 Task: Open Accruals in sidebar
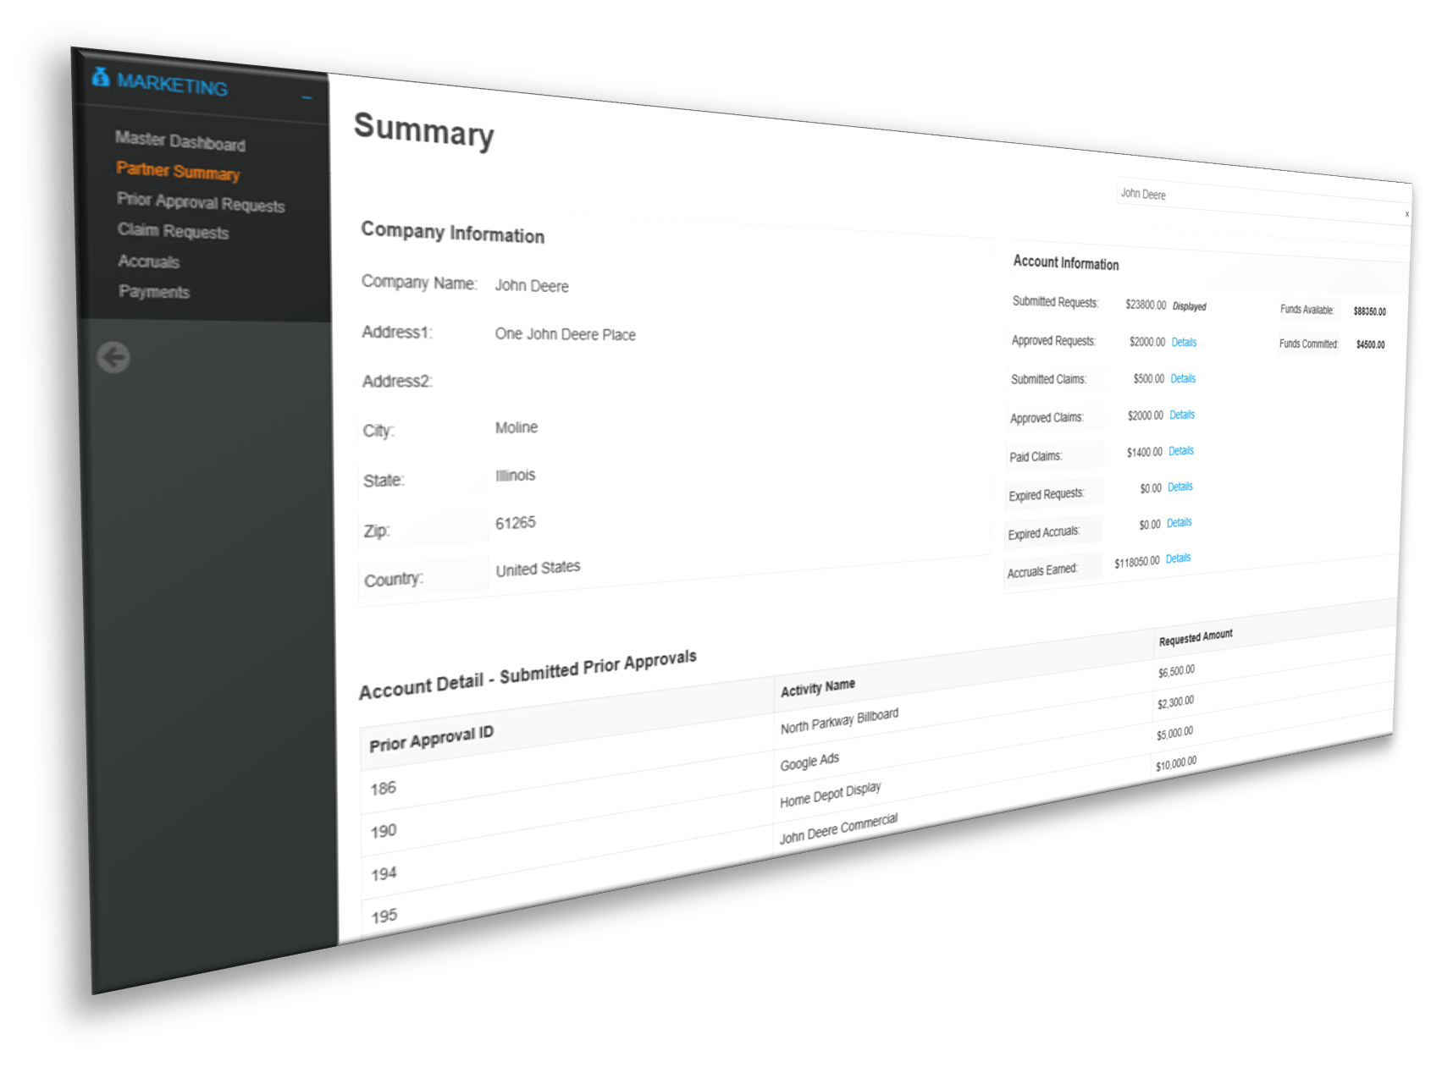pos(149,261)
